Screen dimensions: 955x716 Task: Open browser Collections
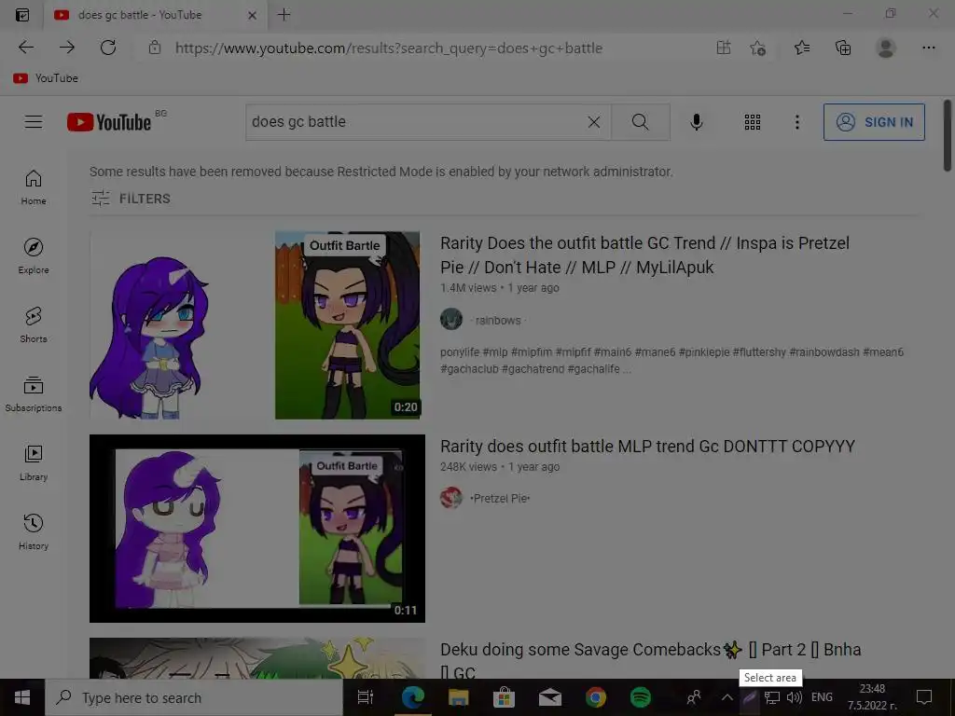click(x=843, y=48)
